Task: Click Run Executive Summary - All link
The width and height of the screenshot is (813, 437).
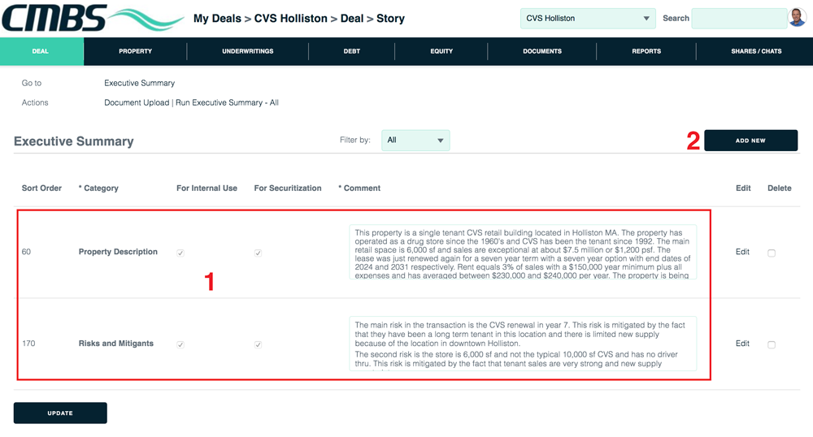Action: coord(227,102)
